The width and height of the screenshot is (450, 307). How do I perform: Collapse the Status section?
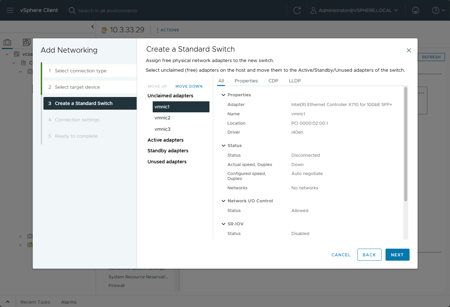[223, 146]
